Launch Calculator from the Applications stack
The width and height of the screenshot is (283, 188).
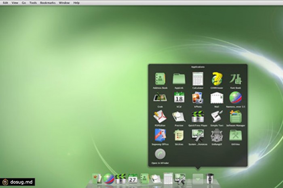(198, 79)
